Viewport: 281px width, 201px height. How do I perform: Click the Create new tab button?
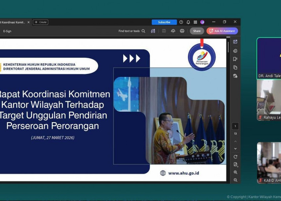click(x=41, y=22)
